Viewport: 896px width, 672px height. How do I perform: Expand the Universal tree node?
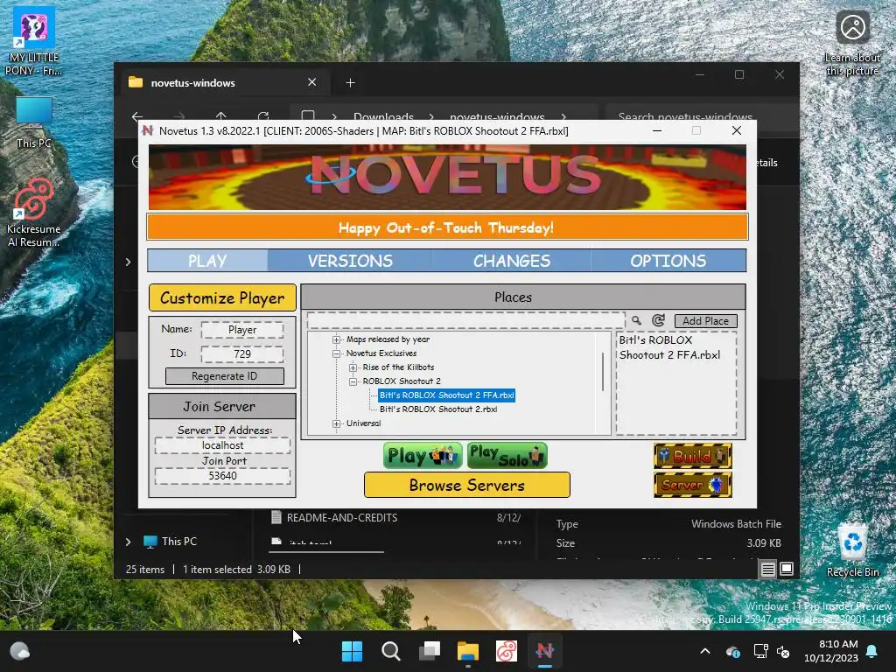pos(337,423)
